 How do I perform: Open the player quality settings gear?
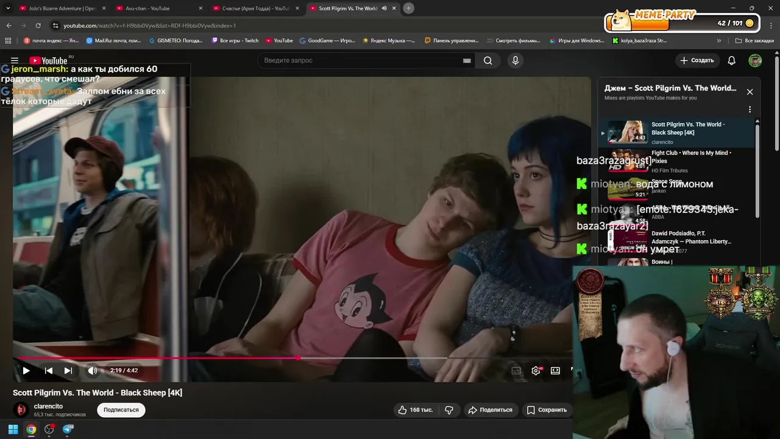(x=536, y=370)
